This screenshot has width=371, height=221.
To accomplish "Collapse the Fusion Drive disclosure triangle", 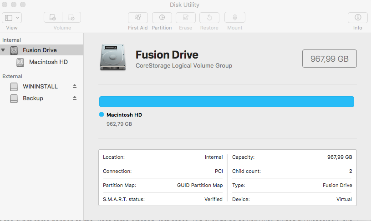I will pyautogui.click(x=3, y=50).
